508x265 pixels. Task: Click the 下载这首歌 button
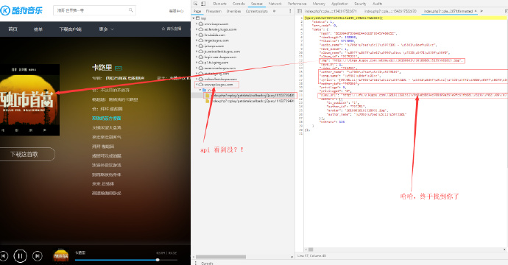click(x=24, y=154)
